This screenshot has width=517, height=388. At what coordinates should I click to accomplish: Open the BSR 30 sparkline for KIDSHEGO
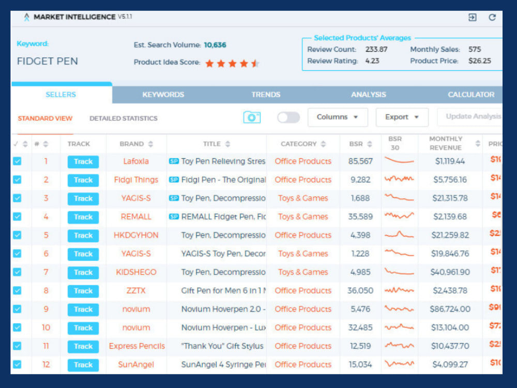coord(399,272)
